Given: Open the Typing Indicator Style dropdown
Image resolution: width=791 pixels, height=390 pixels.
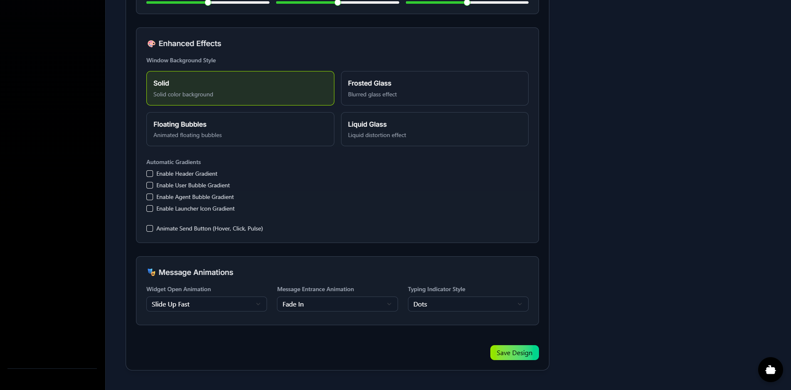Looking at the screenshot, I should [x=468, y=304].
